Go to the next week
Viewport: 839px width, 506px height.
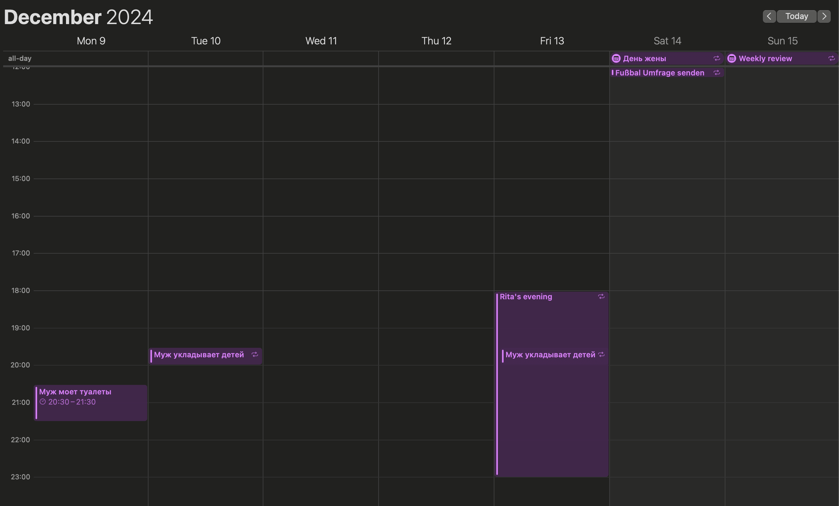click(x=824, y=16)
